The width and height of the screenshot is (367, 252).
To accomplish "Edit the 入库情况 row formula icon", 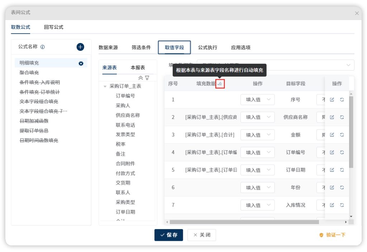I will (x=332, y=205).
